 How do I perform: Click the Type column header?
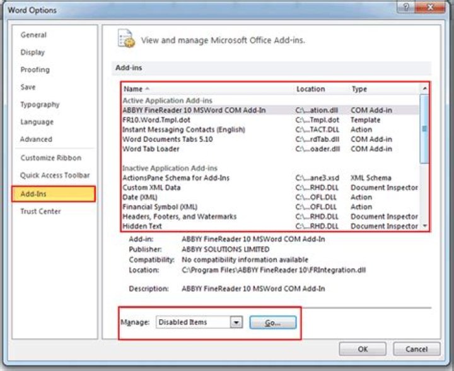click(x=359, y=89)
